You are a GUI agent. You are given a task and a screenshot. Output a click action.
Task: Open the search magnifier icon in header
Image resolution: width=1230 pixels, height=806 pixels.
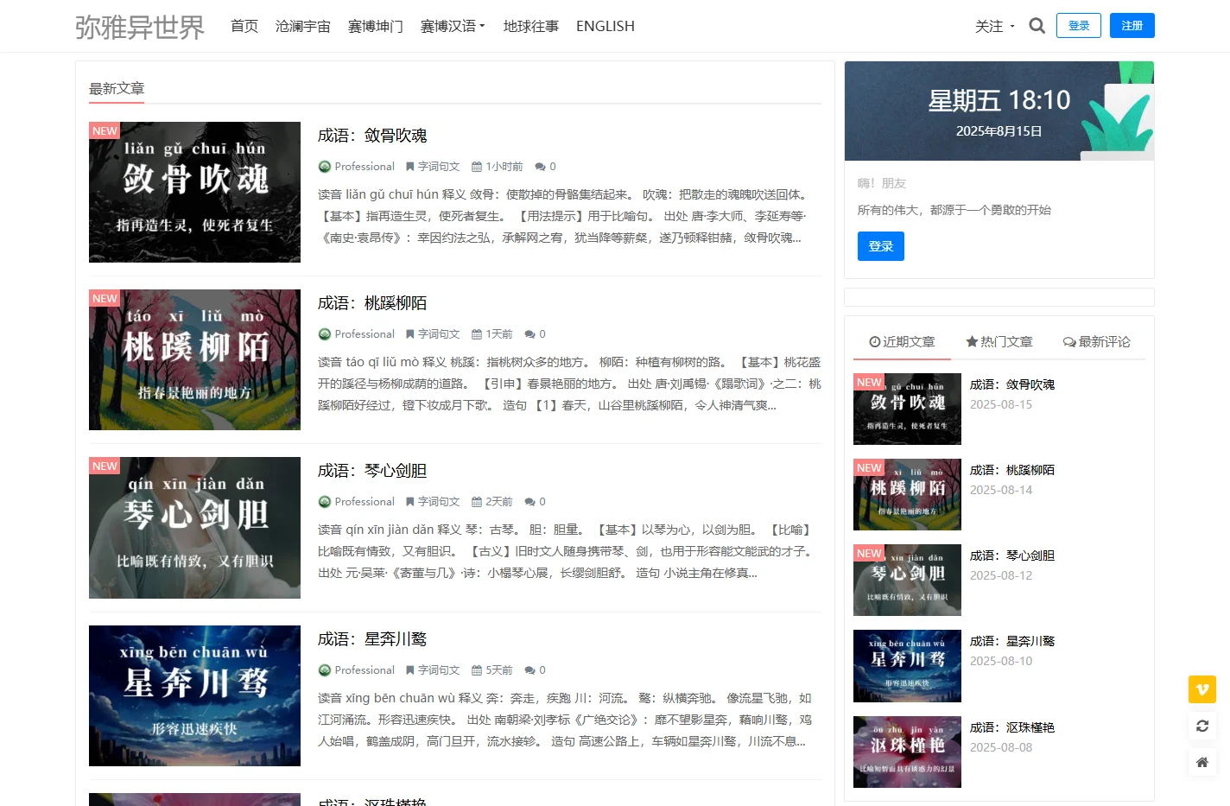[1037, 26]
